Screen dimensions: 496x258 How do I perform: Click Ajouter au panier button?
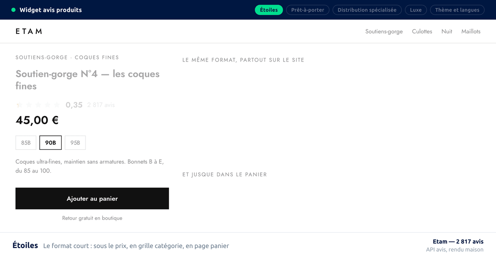[x=92, y=199]
